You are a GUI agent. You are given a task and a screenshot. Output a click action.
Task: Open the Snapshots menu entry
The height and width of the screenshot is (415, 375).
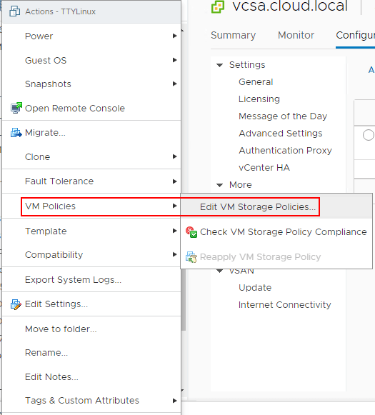pyautogui.click(x=91, y=84)
